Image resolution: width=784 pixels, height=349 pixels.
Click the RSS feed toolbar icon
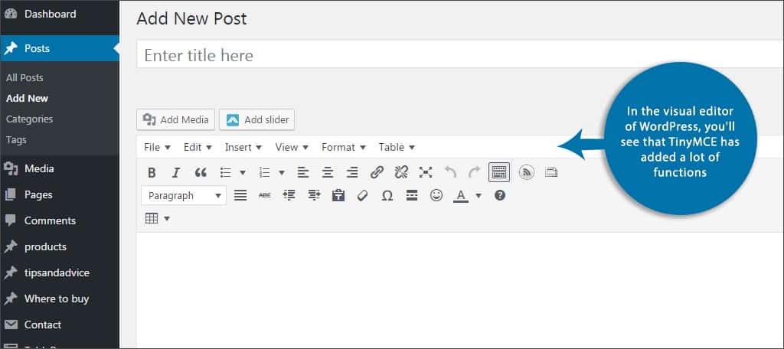click(526, 173)
